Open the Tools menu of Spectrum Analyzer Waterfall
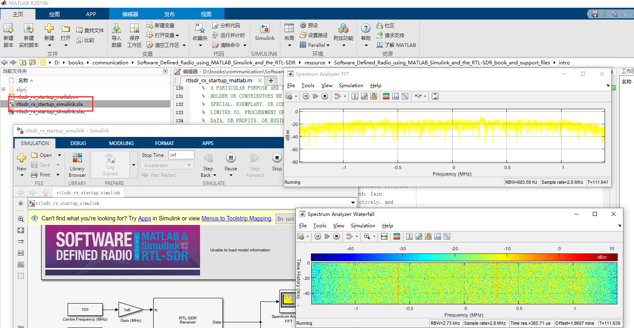The width and height of the screenshot is (634, 328). pyautogui.click(x=319, y=225)
